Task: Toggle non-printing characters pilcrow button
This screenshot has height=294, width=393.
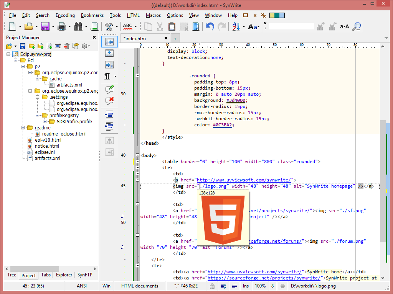Action: pyautogui.click(x=107, y=76)
